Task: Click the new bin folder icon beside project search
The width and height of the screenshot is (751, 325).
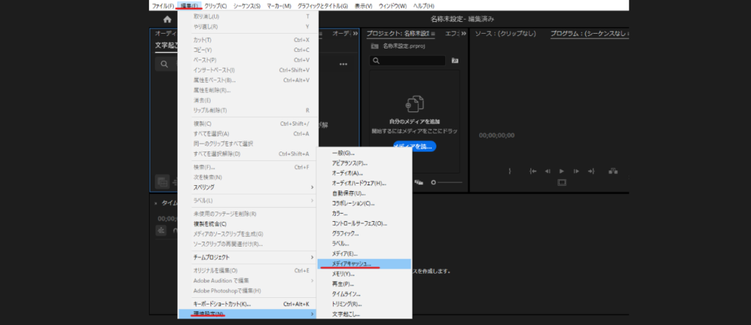Action: coord(455,61)
